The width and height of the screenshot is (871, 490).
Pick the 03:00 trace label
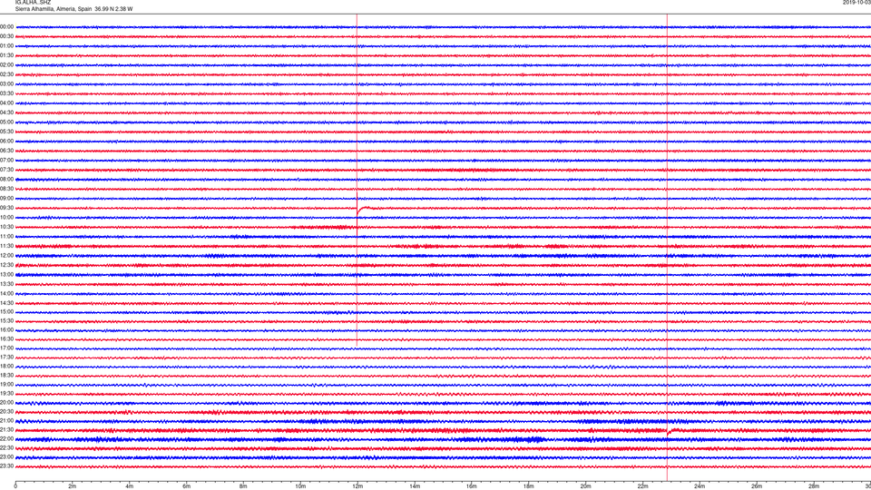tap(6, 84)
